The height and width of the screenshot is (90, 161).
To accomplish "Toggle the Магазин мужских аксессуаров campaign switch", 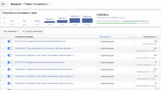I will [10, 62].
